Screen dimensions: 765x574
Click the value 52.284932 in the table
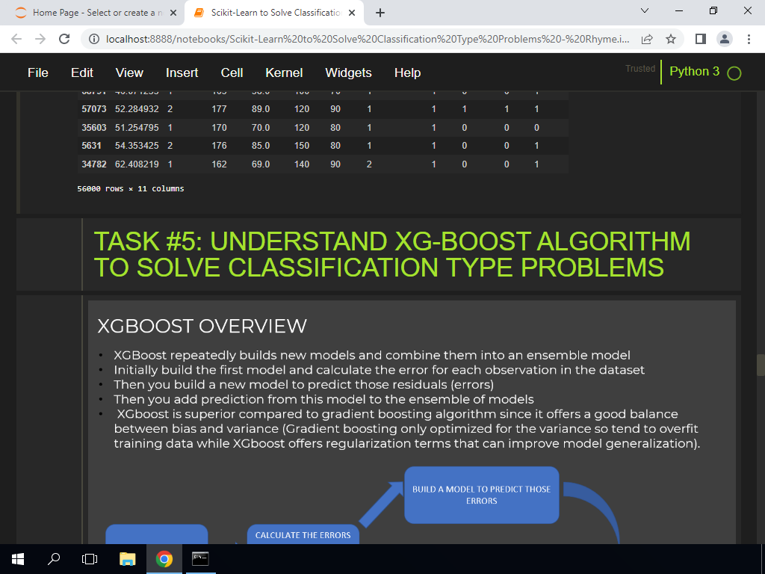137,109
